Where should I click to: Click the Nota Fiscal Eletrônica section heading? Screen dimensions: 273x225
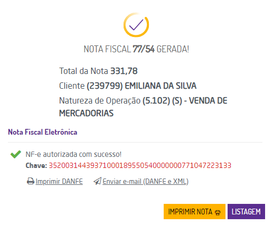pyautogui.click(x=43, y=132)
